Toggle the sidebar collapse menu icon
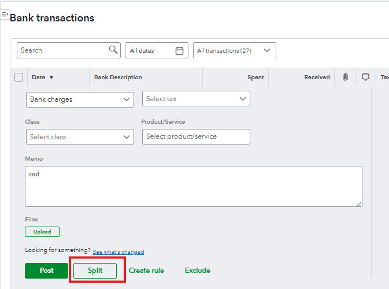This screenshot has height=289, width=389. pyautogui.click(x=5, y=14)
